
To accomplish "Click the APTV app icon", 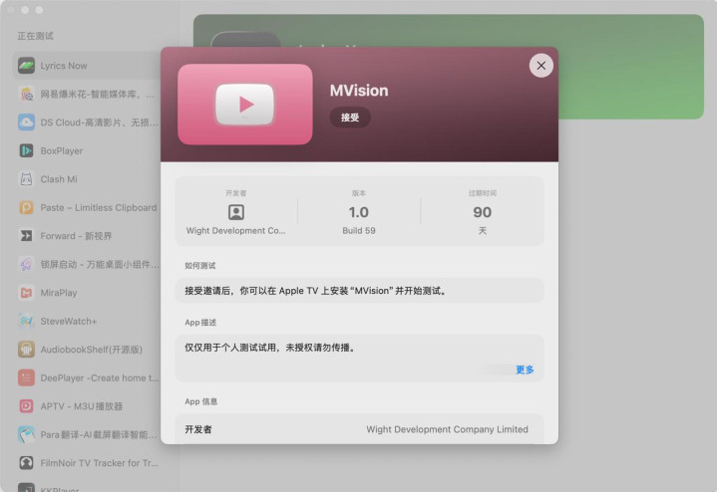I will click(x=26, y=406).
